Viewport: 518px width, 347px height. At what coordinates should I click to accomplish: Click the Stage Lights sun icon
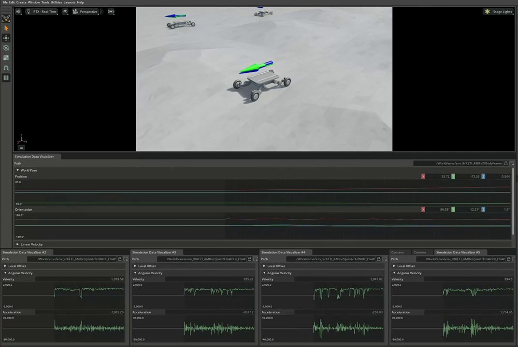click(487, 12)
